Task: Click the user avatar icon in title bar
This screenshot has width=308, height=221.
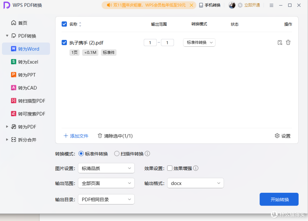Action: tap(232, 5)
